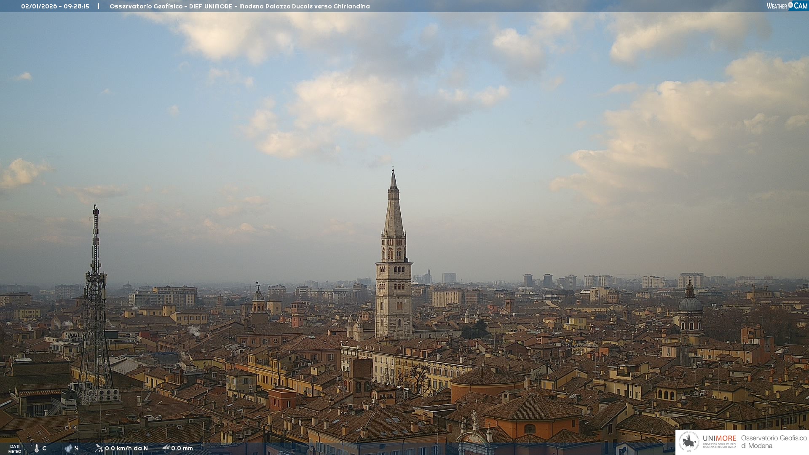
Task: Click the Weather word in top-right logo
Action: 777,6
